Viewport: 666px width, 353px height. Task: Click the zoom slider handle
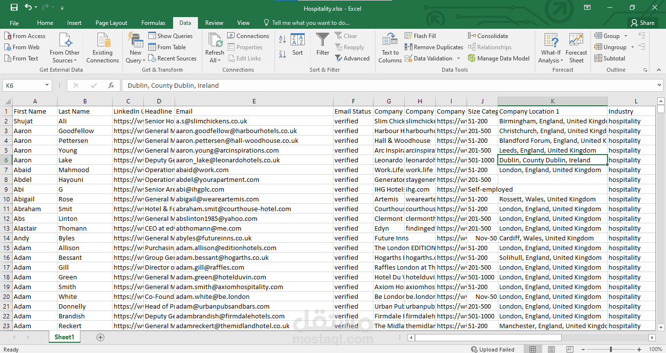click(611, 349)
